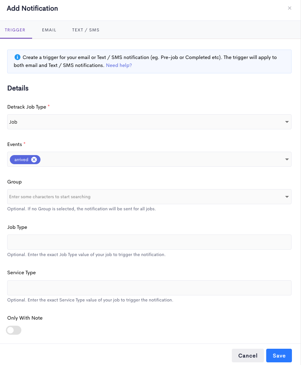Open the TEXT / SMS tab
The width and height of the screenshot is (301, 365).
click(86, 30)
